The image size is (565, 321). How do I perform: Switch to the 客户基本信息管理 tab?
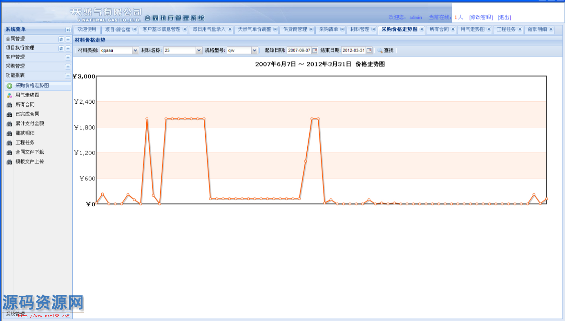pos(161,29)
